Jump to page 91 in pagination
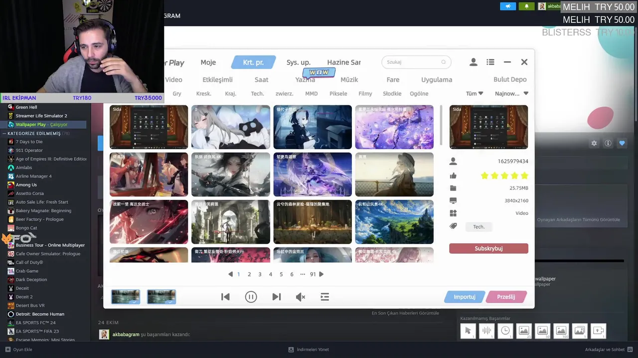Image resolution: width=638 pixels, height=358 pixels. point(313,274)
